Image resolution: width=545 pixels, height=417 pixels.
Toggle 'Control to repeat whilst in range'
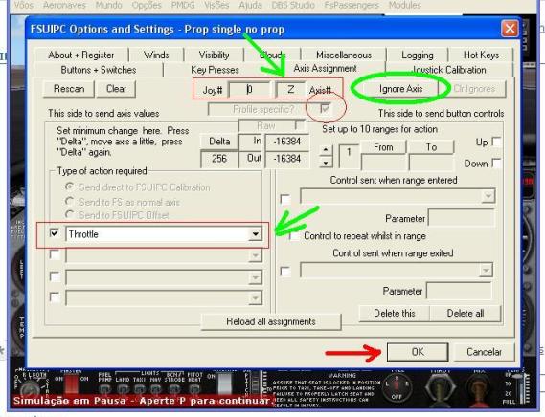pyautogui.click(x=294, y=236)
